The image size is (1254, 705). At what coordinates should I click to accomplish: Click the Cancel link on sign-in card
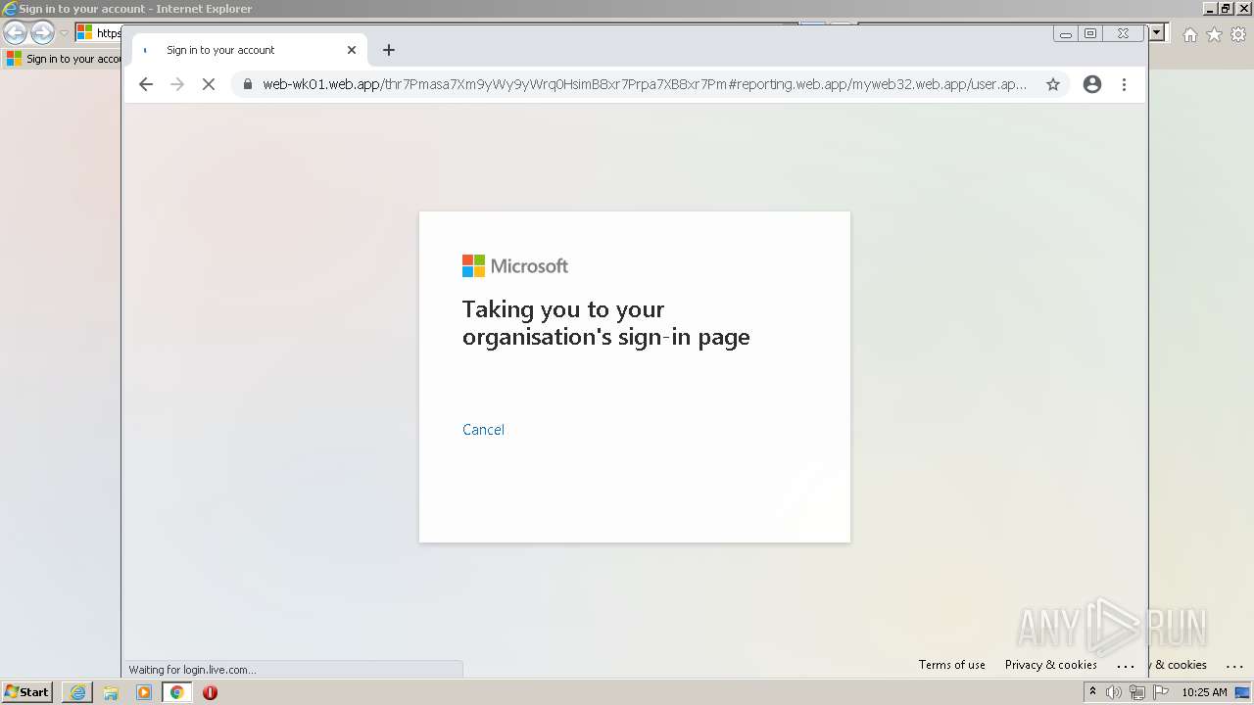point(483,430)
